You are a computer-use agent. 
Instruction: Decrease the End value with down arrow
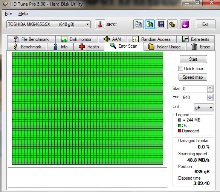coord(210,99)
